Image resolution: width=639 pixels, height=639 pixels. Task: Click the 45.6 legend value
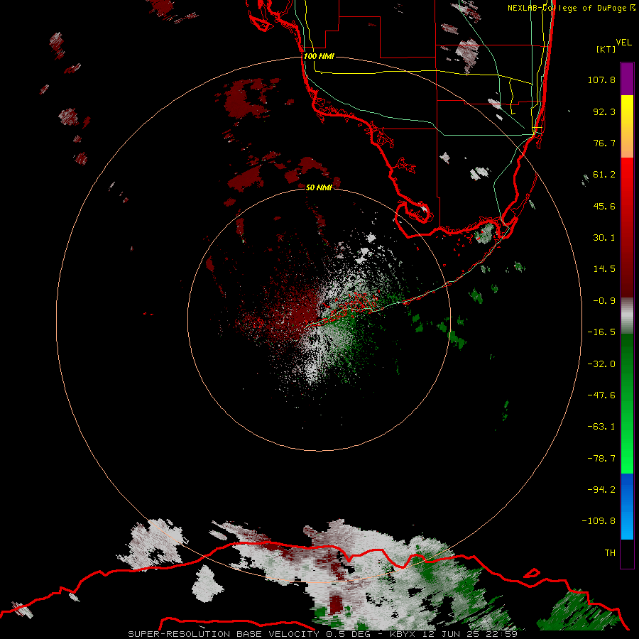(604, 206)
